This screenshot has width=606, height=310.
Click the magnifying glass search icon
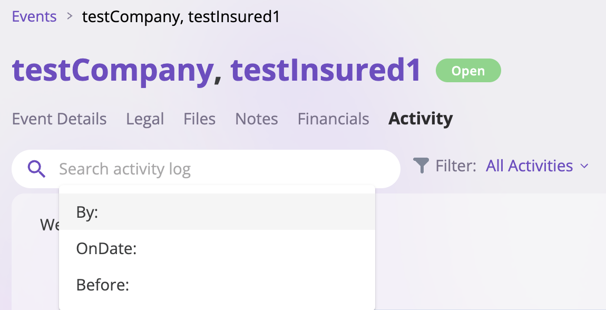(36, 169)
